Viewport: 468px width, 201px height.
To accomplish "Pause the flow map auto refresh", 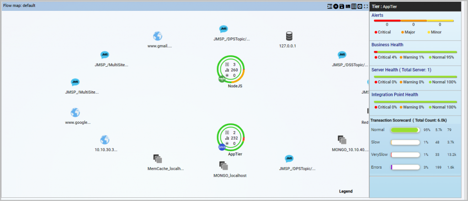I will 336,6.
